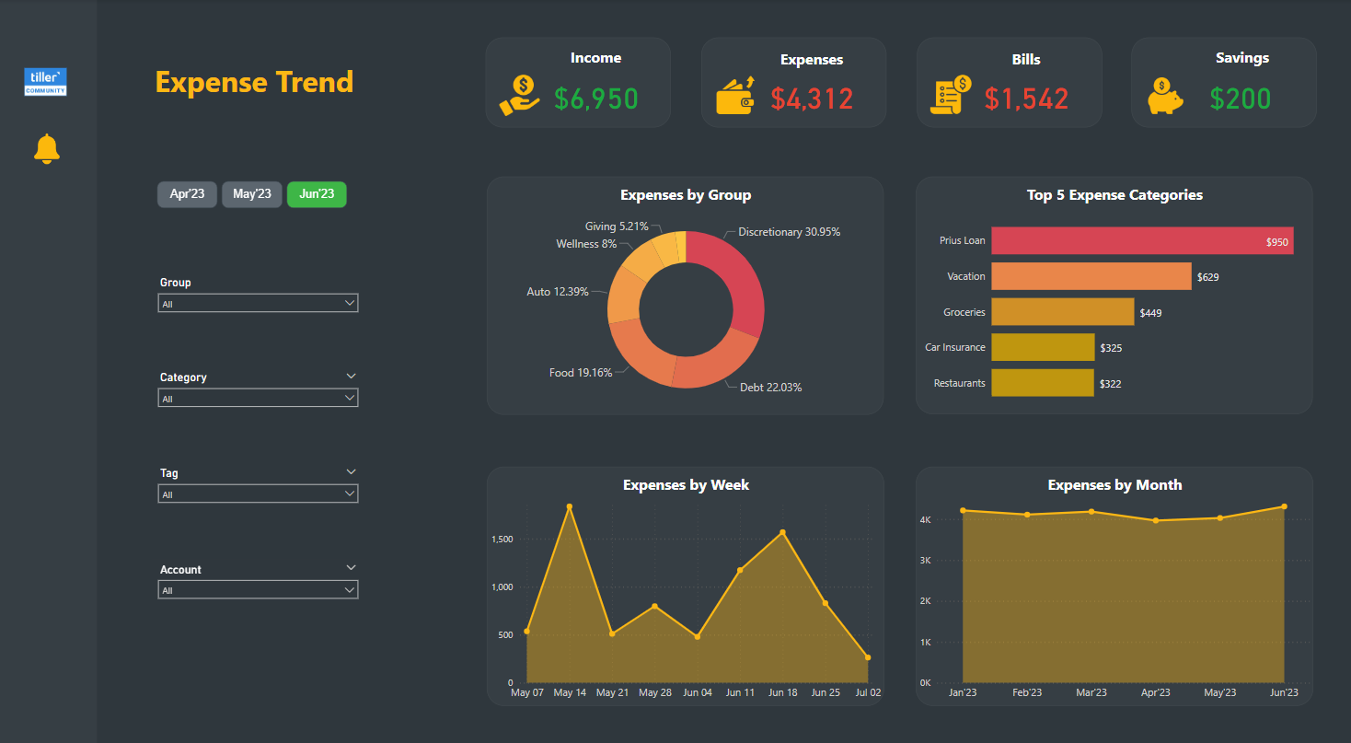Click the Savings piggy bank icon
Viewport: 1351px width, 743px height.
pyautogui.click(x=1165, y=97)
